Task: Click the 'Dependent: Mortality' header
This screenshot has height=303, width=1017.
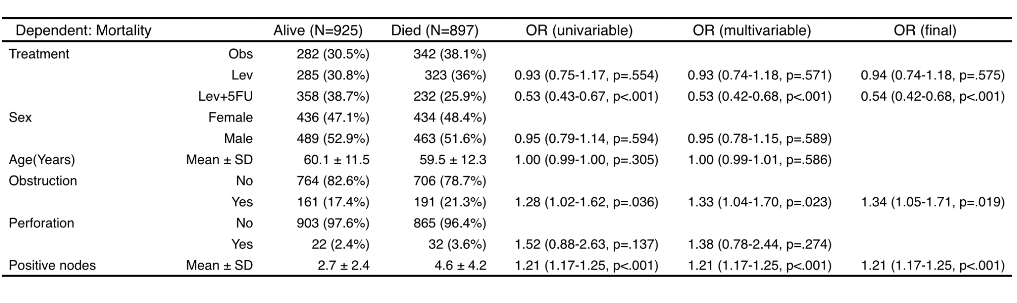Action: tap(83, 31)
